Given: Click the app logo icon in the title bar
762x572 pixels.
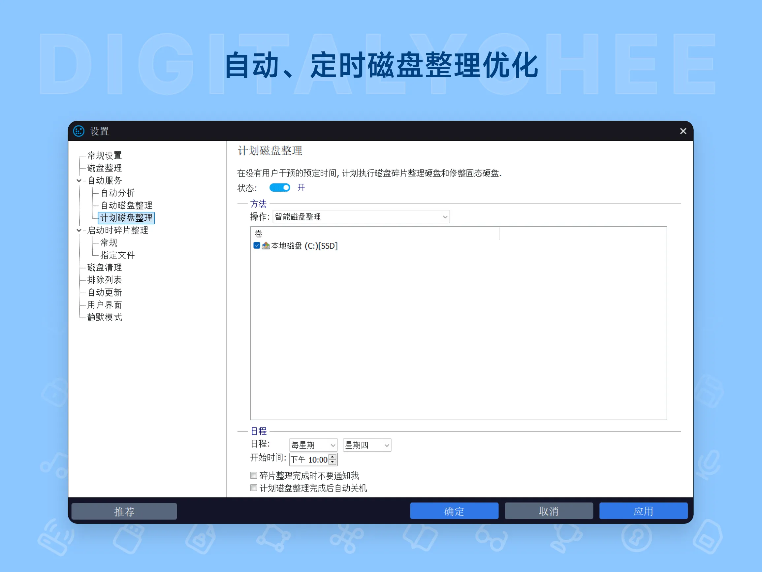Looking at the screenshot, I should pos(79,131).
